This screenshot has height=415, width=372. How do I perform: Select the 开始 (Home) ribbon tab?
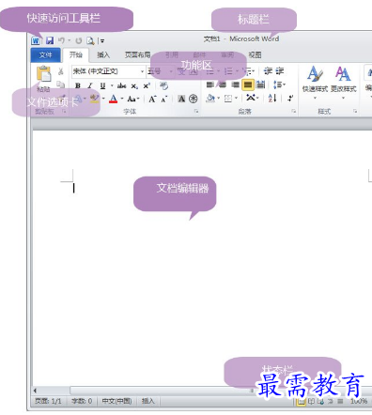coord(76,55)
